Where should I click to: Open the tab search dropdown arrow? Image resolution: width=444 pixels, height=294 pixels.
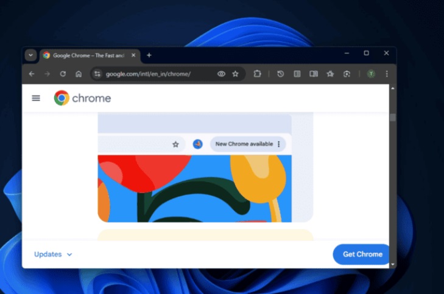pos(30,55)
